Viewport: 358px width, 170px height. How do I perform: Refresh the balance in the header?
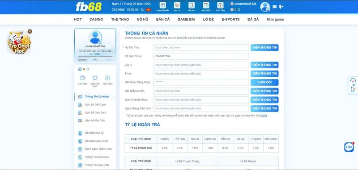click(x=239, y=10)
